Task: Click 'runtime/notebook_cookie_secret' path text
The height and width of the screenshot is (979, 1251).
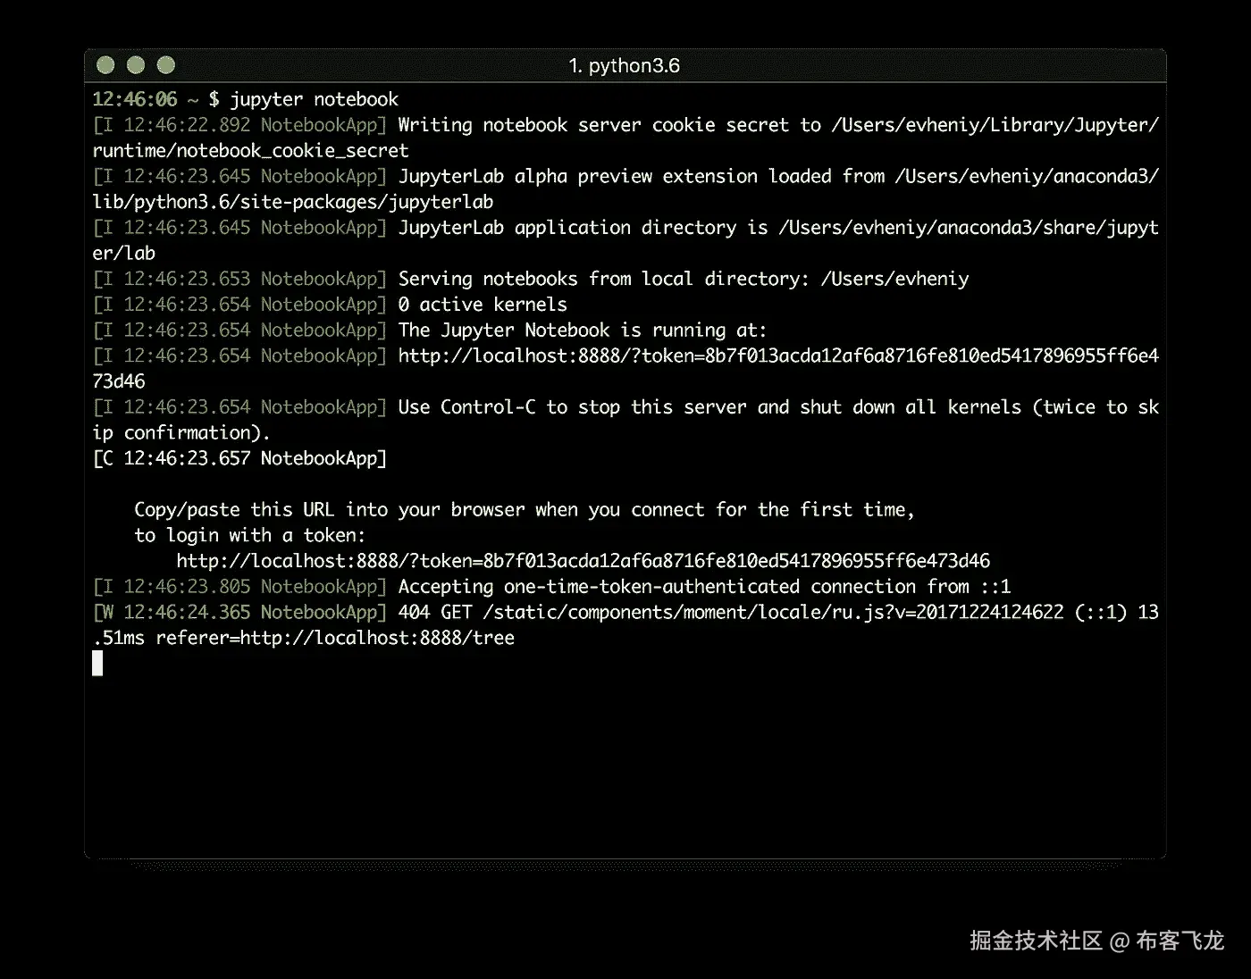Action: tap(250, 151)
